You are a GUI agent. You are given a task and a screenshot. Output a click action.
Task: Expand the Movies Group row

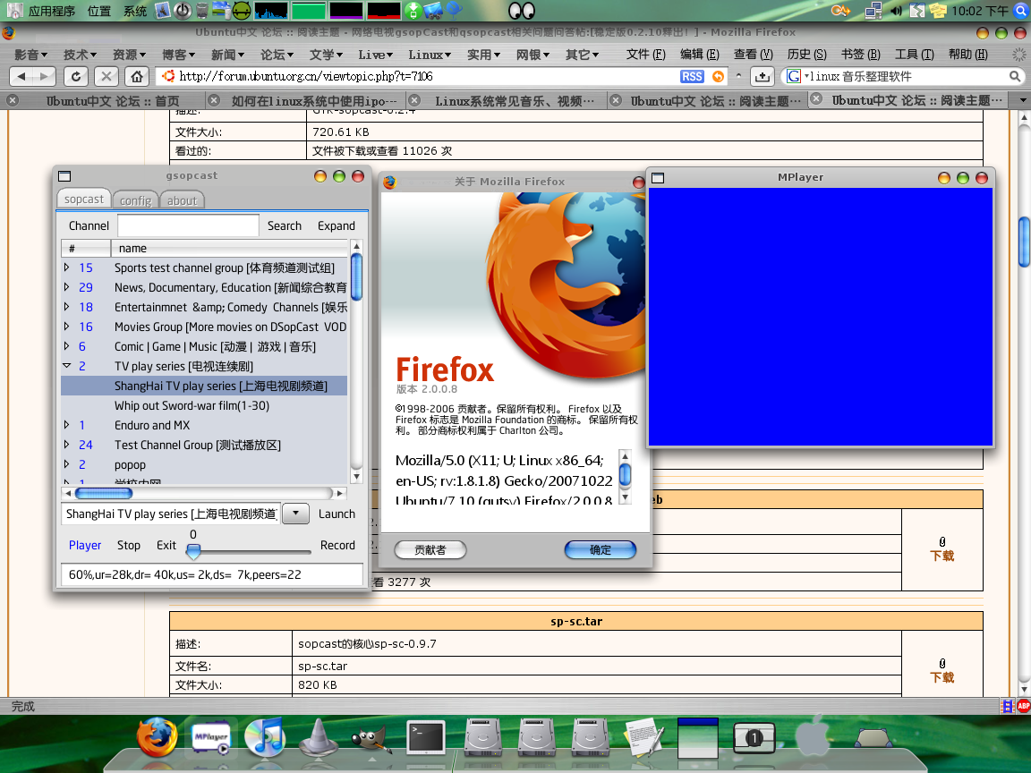point(66,327)
